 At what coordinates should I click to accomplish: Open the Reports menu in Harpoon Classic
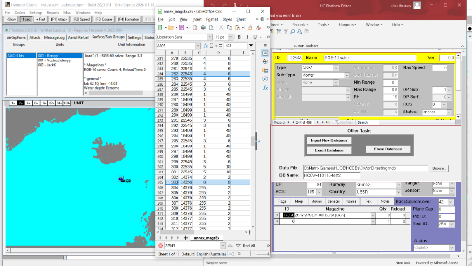coord(53,13)
